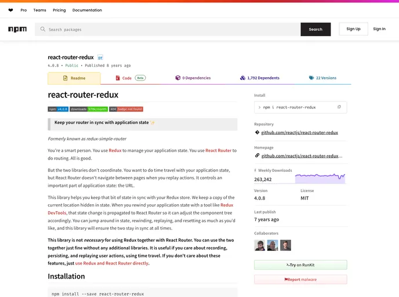Click the 'npm i react-router-redux' install box
Viewport: 399px width, 297px height.
tap(300, 107)
